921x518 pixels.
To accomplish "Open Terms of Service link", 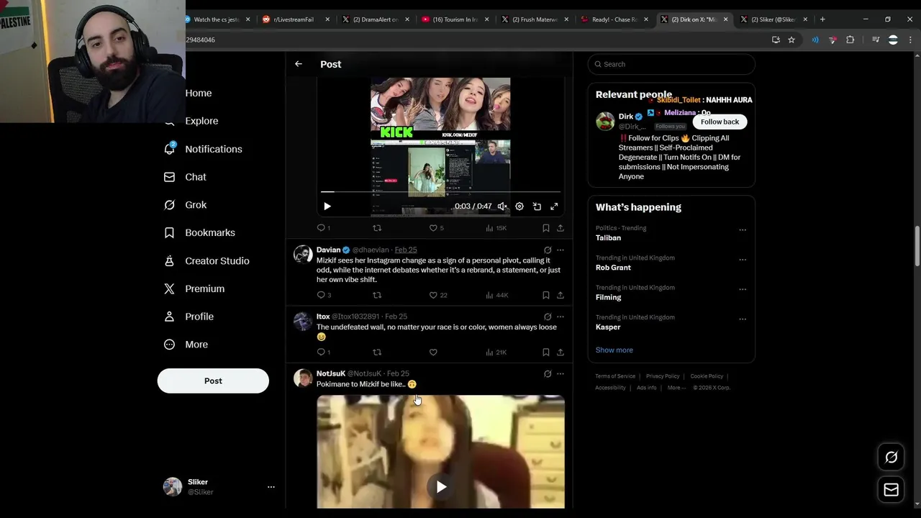I will [615, 376].
